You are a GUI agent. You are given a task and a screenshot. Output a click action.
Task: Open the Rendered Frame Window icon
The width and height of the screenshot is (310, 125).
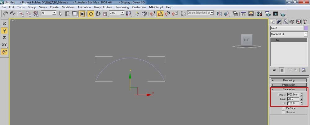[275, 14]
